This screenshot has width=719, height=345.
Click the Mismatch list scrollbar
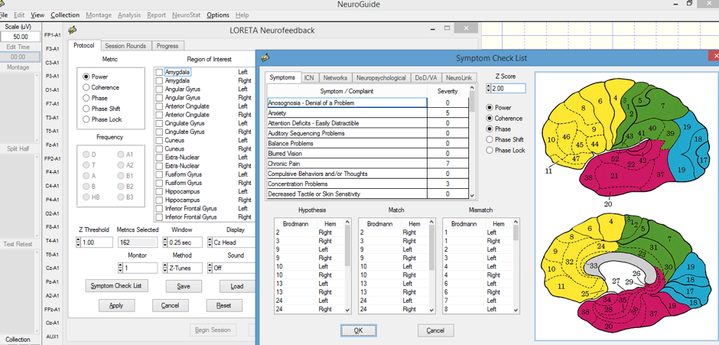pos(516,266)
